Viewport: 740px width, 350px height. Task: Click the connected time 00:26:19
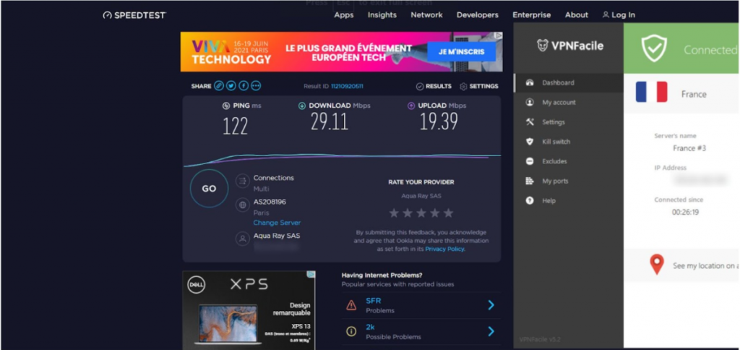[685, 213]
